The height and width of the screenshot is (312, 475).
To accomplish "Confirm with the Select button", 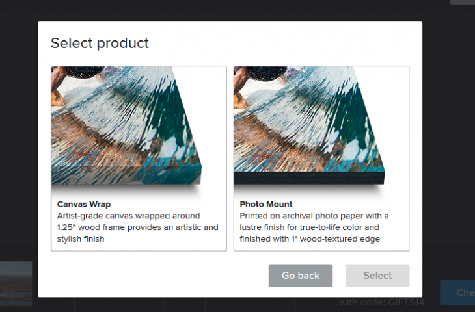I will 377,276.
